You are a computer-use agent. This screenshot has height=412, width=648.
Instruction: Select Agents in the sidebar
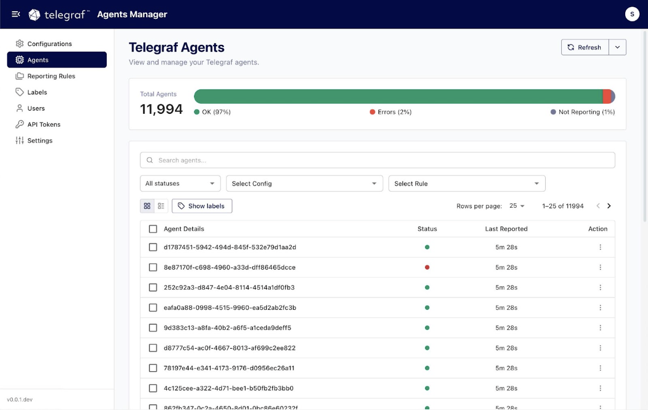57,60
